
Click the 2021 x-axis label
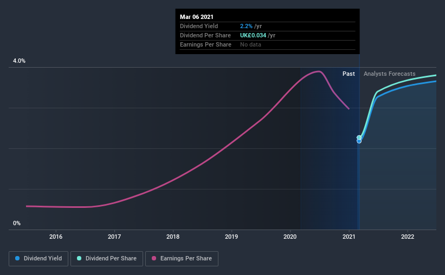349,237
